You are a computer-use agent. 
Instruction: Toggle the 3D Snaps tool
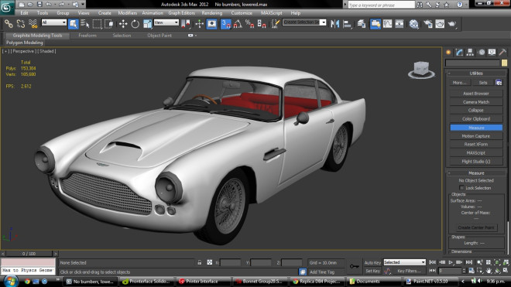pos(225,24)
